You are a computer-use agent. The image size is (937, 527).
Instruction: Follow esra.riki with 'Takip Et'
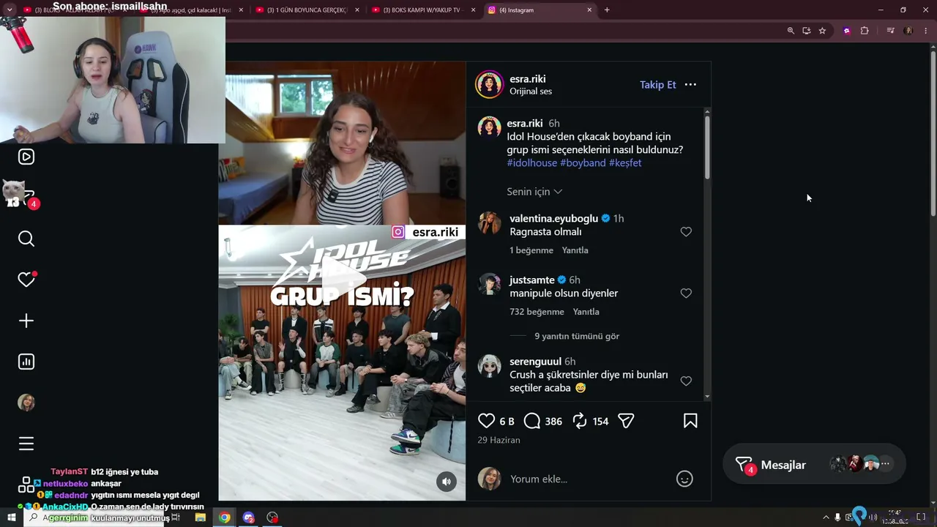pyautogui.click(x=658, y=85)
